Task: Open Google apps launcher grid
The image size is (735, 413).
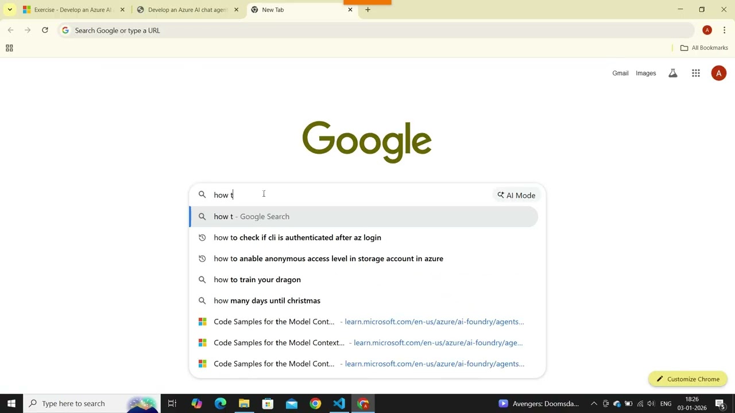Action: point(696,73)
